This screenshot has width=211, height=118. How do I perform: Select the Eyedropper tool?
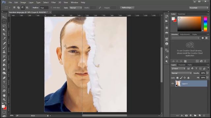click(4, 39)
